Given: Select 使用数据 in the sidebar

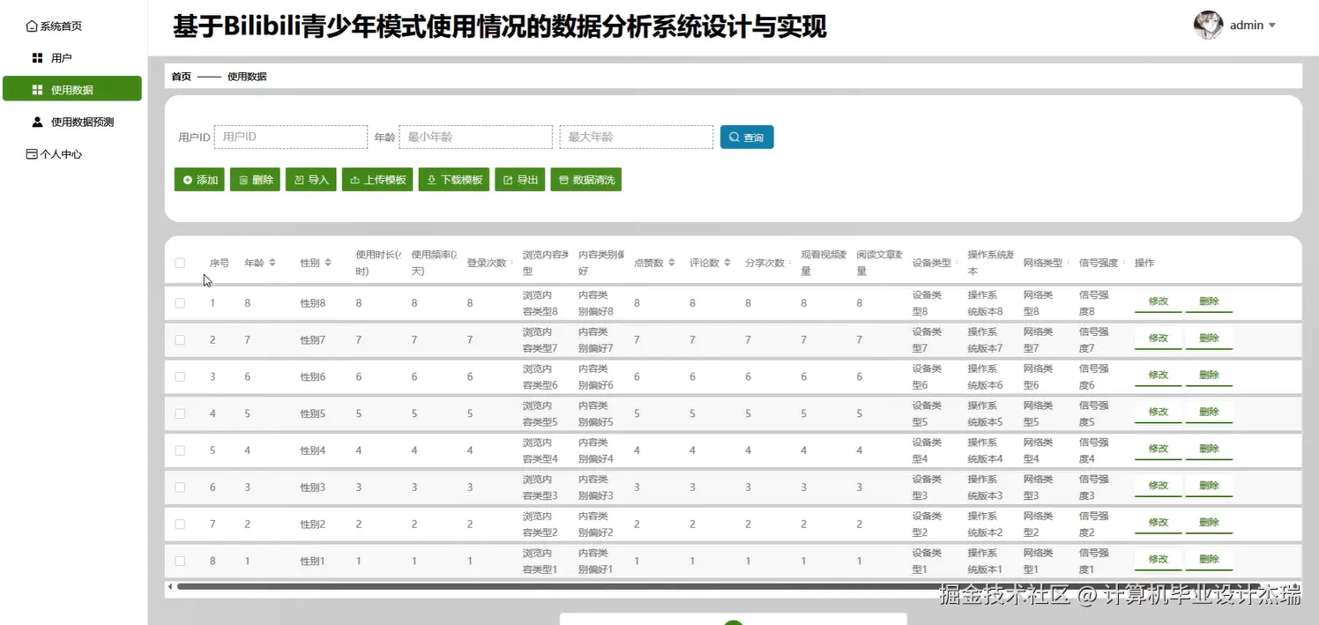Looking at the screenshot, I should [72, 90].
